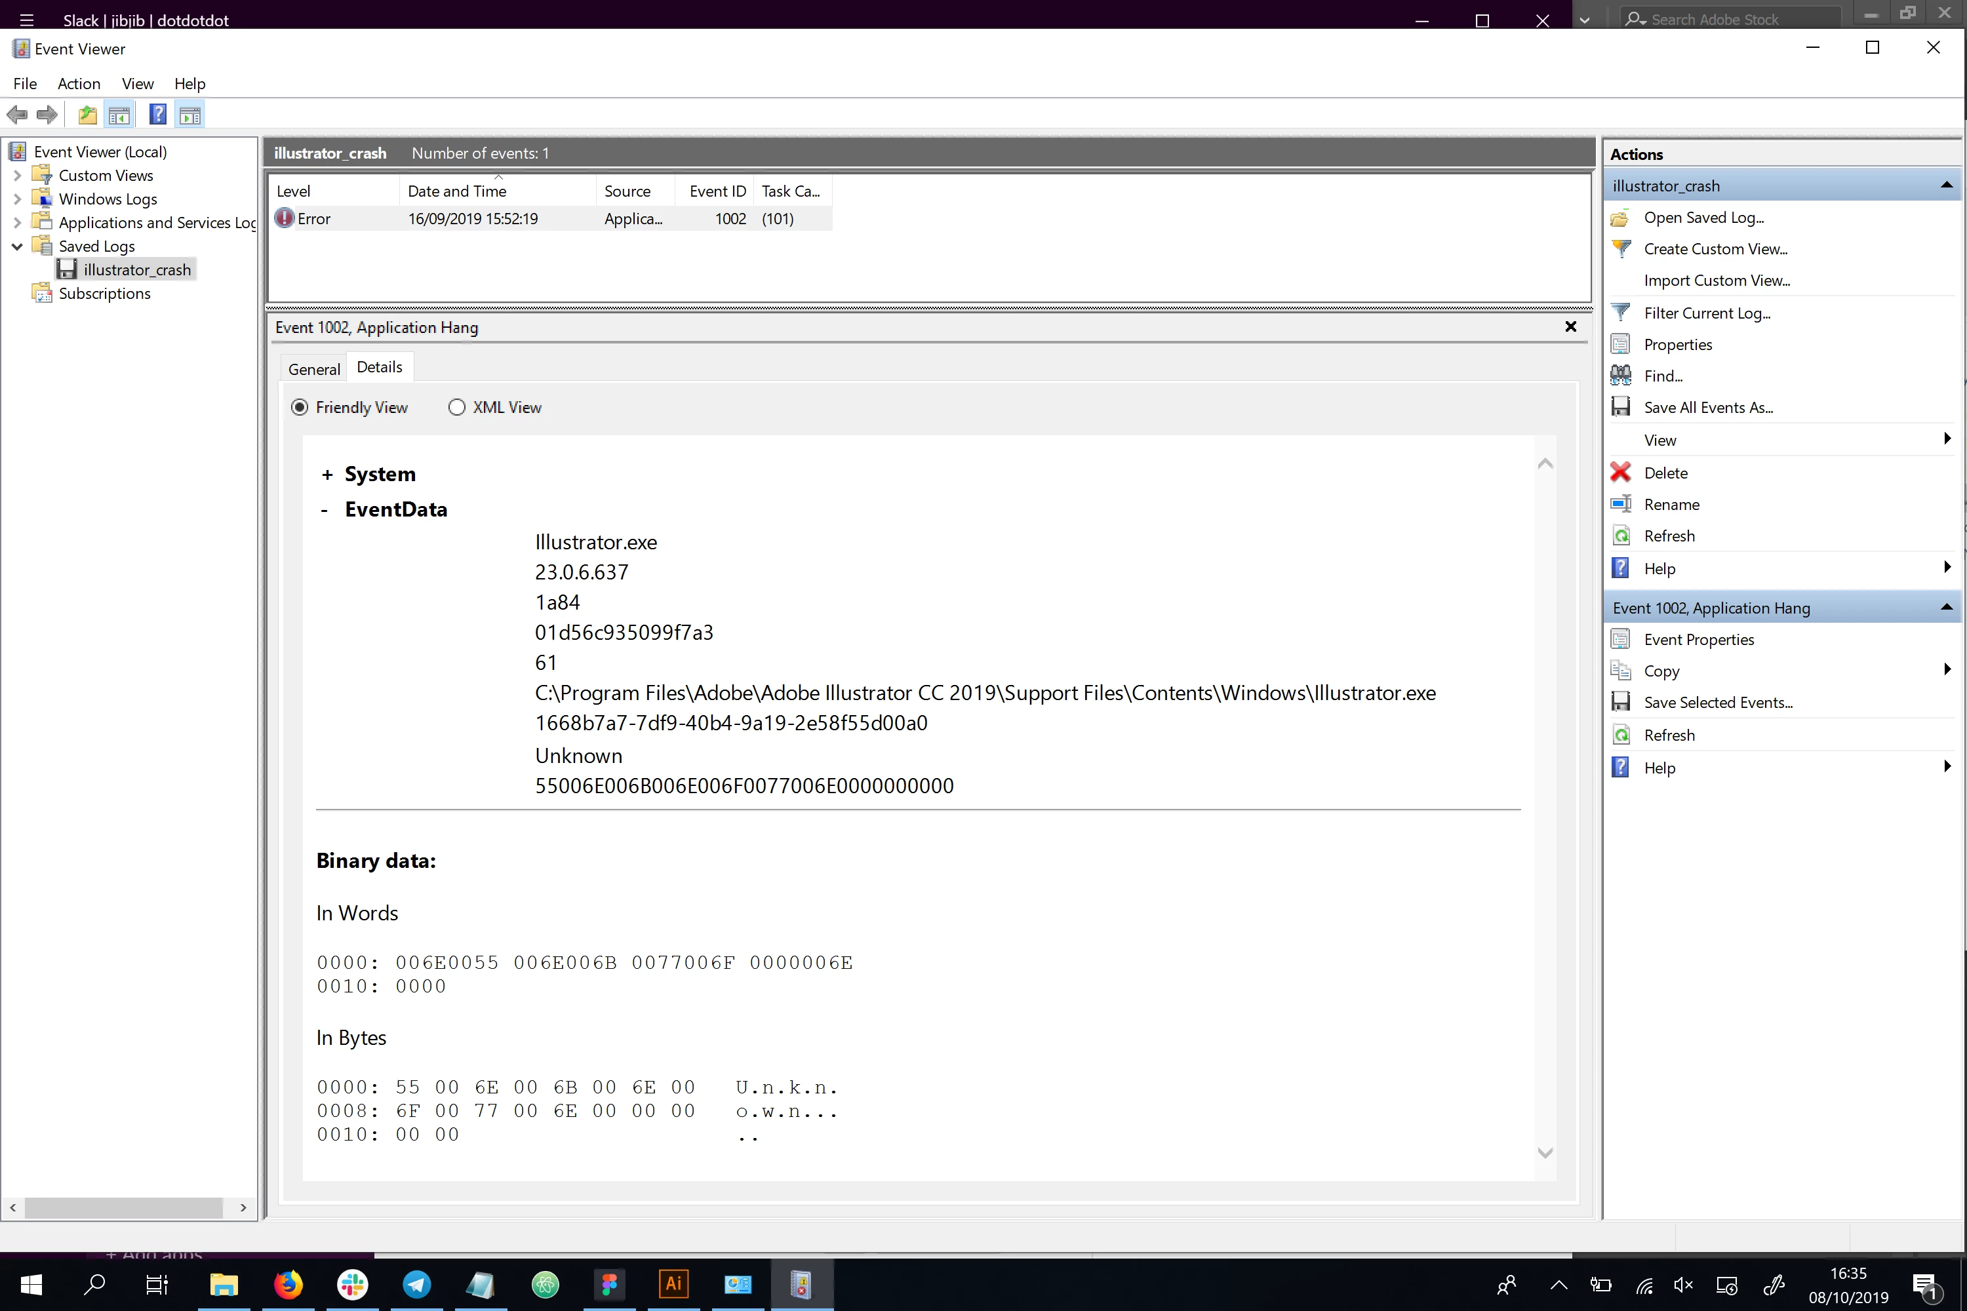Open Adobe Illustrator from the taskbar
The image size is (1967, 1311).
673,1283
